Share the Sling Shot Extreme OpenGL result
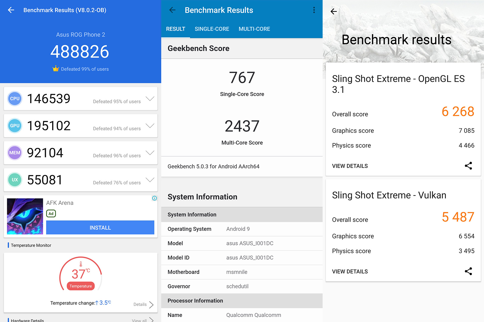 (x=468, y=166)
